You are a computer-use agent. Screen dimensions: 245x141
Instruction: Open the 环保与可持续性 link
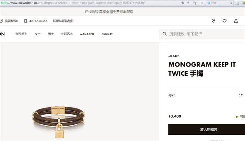pyautogui.click(x=63, y=21)
